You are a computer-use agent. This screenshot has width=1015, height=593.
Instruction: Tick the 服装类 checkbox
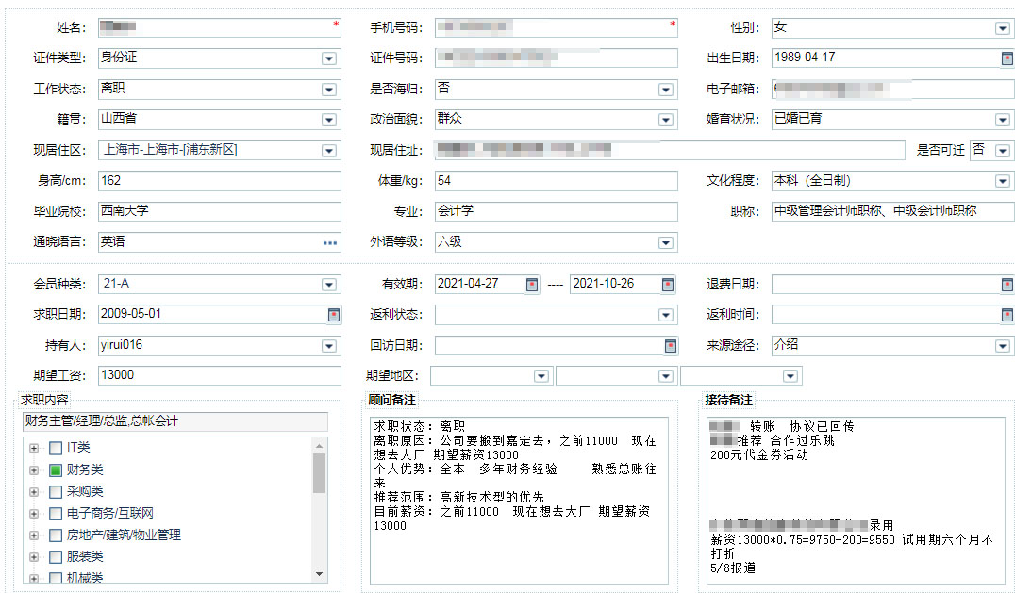tap(56, 557)
